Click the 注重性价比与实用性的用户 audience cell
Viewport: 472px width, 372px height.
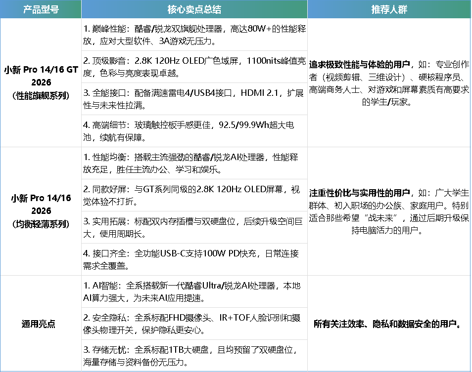[x=389, y=211]
